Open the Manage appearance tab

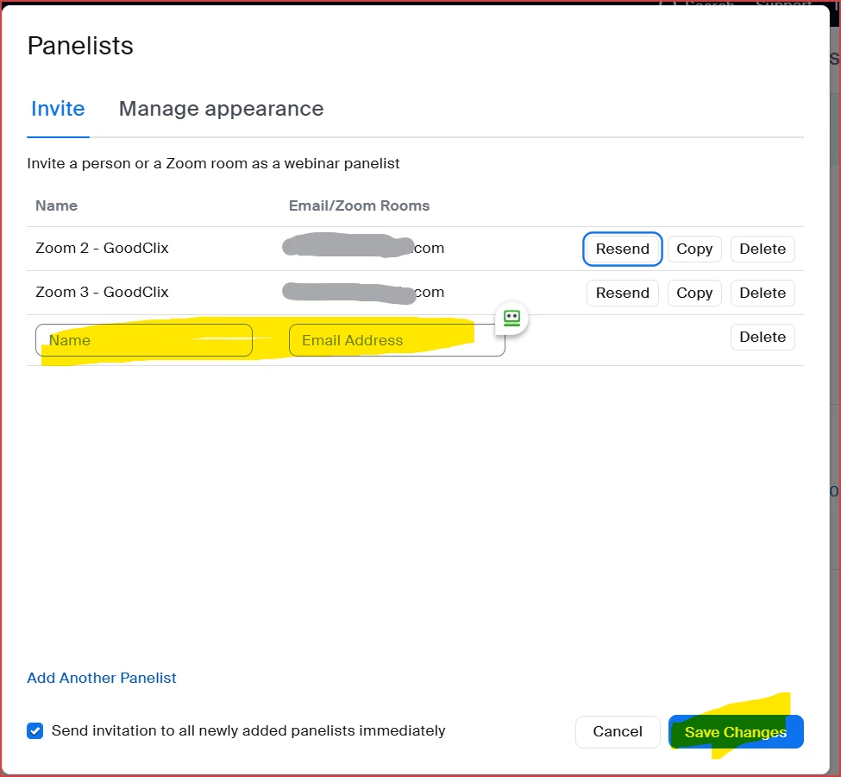tap(221, 109)
